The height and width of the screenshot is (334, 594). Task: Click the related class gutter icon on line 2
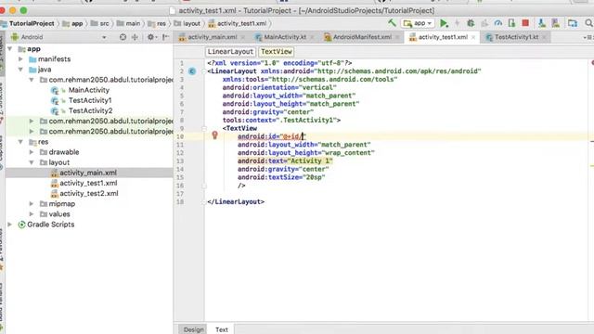[192, 71]
